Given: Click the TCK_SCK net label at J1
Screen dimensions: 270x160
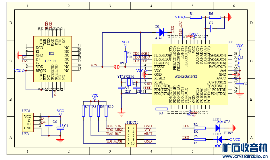Looking at the screenshot, I should (x=114, y=126).
